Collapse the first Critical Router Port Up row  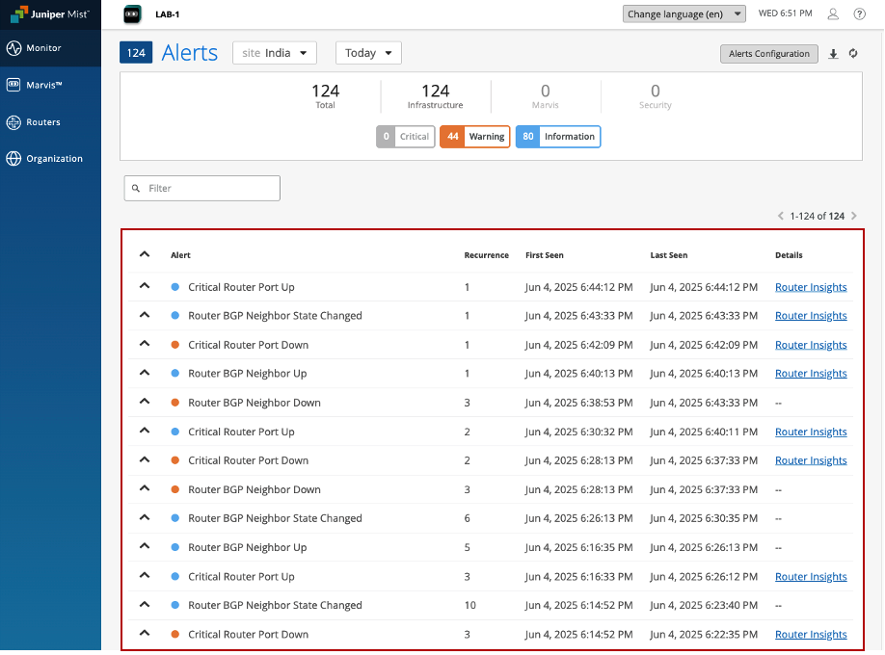click(145, 286)
